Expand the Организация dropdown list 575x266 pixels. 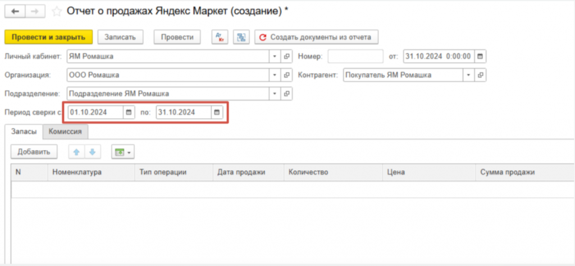[275, 75]
